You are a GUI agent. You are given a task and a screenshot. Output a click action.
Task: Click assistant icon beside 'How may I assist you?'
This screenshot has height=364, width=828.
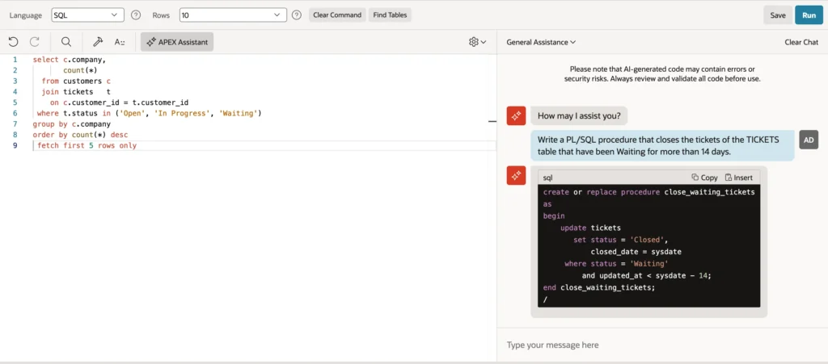516,115
